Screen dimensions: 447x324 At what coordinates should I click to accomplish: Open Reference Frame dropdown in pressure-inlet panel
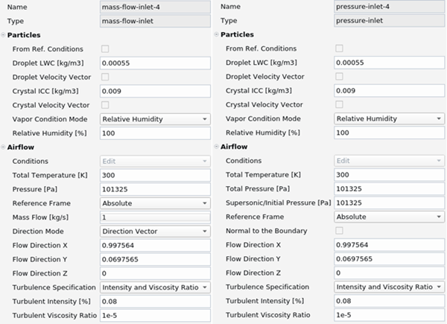pyautogui.click(x=389, y=217)
